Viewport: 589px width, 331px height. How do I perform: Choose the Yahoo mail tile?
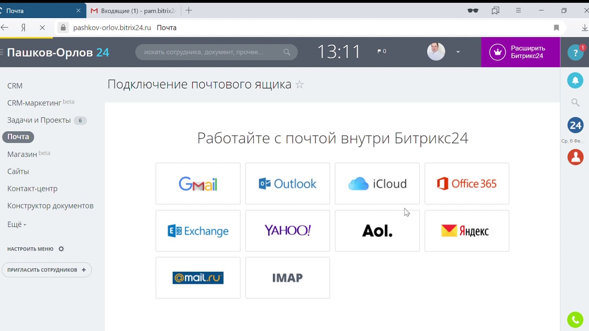click(x=288, y=231)
